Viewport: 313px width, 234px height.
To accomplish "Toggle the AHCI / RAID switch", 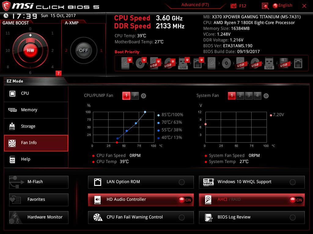I will (296, 200).
